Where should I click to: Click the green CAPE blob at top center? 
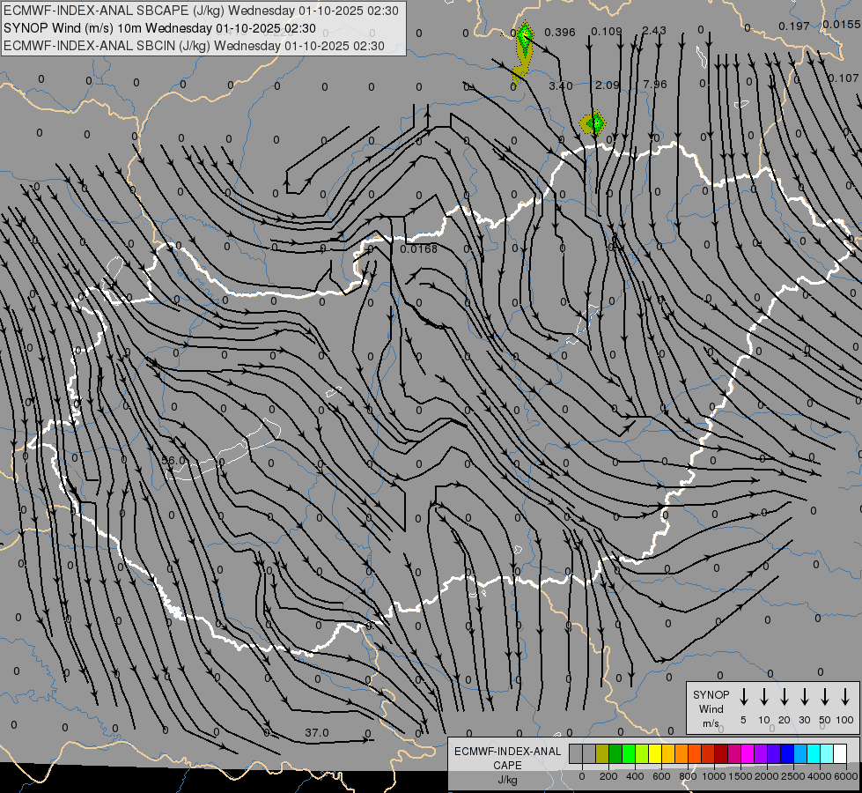pyautogui.click(x=524, y=40)
